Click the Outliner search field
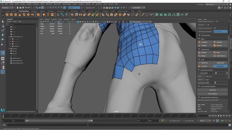This screenshot has width=232, height=130. 23,25
